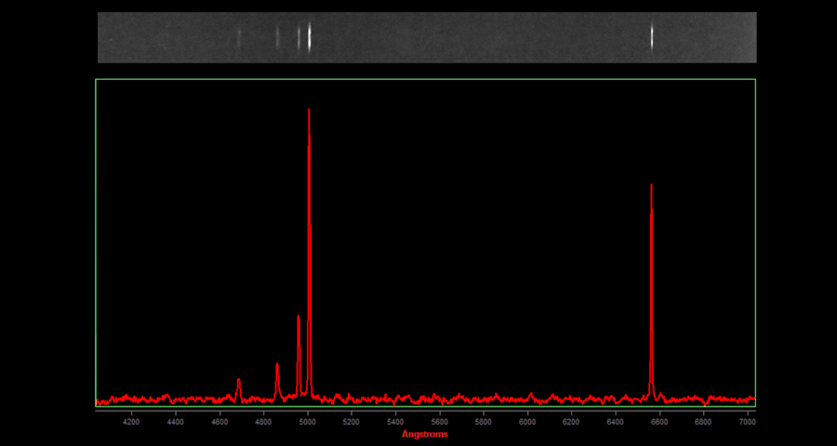Click the 5000 tick label on axis
The width and height of the screenshot is (837, 446).
308,422
